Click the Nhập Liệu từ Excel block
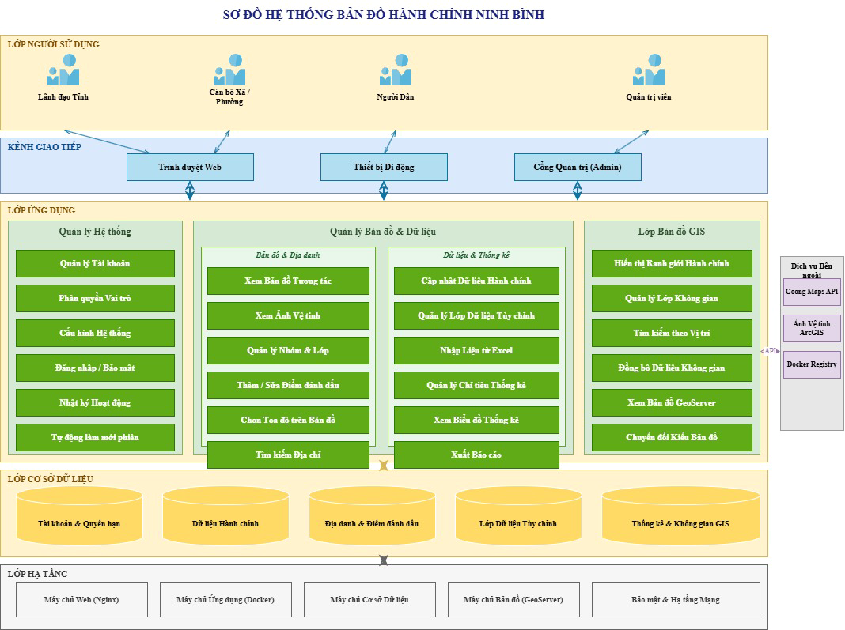This screenshot has width=845, height=630. (x=476, y=350)
